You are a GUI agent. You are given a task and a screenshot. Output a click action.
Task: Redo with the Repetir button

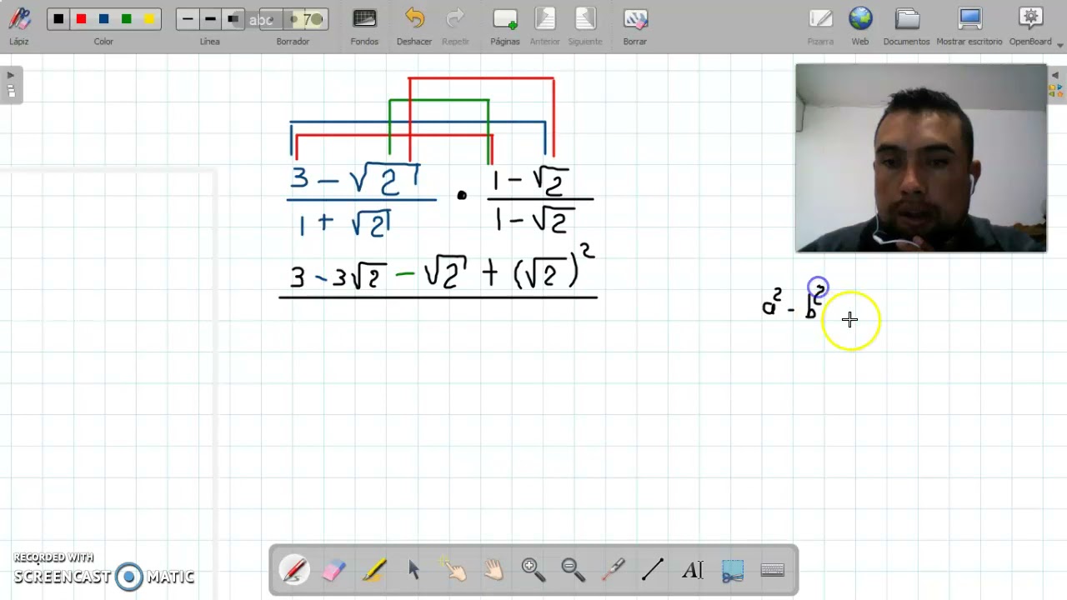point(455,25)
